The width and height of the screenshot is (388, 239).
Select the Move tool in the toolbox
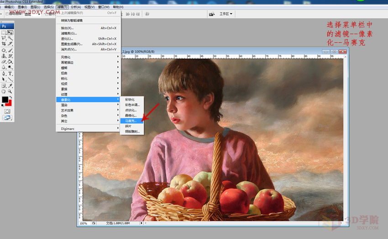coord(10,33)
